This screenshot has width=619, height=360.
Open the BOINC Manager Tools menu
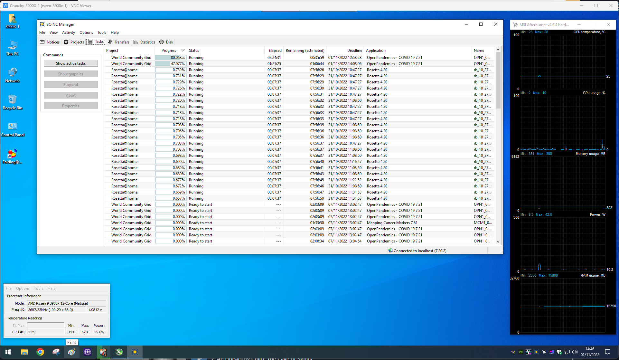pyautogui.click(x=102, y=33)
